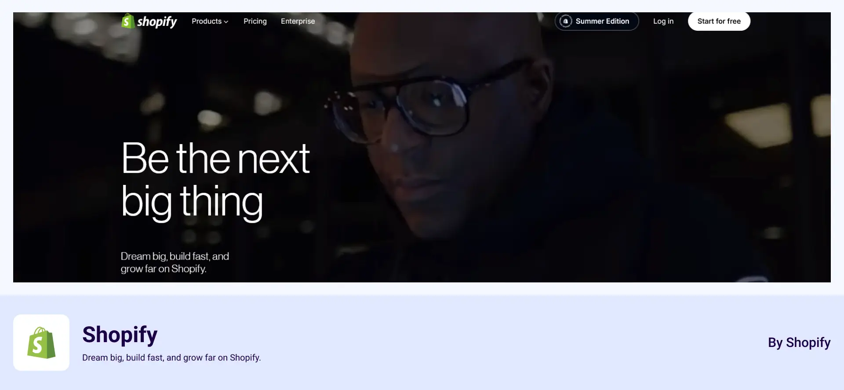844x390 pixels.
Task: Click the 'By Shopify' author text
Action: pos(799,343)
